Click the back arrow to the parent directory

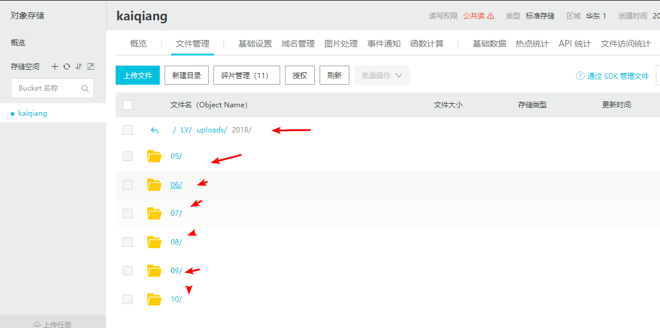click(154, 130)
